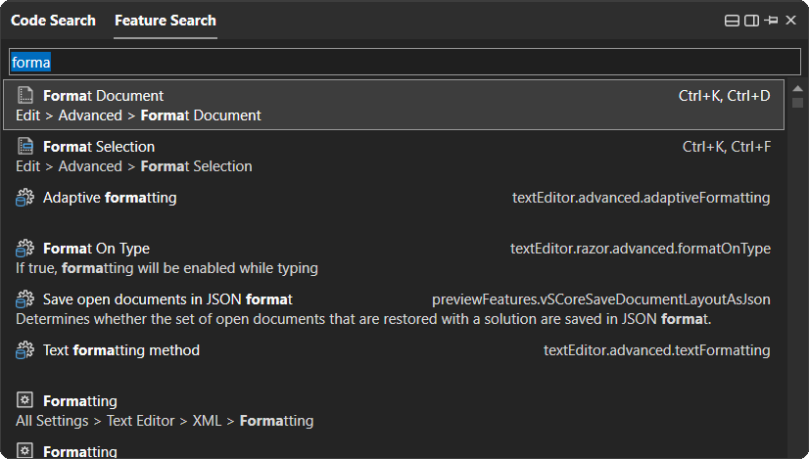Click the XML Formatting settings page icon
The height and width of the screenshot is (459, 809).
tap(25, 401)
